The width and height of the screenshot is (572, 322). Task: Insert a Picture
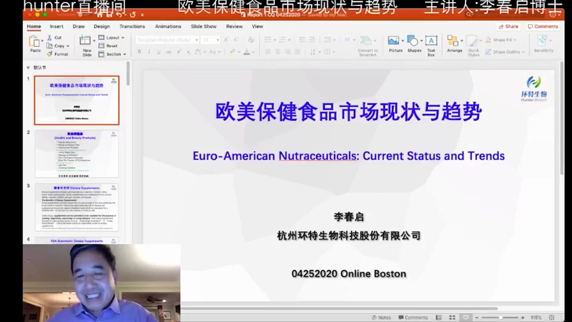(395, 44)
